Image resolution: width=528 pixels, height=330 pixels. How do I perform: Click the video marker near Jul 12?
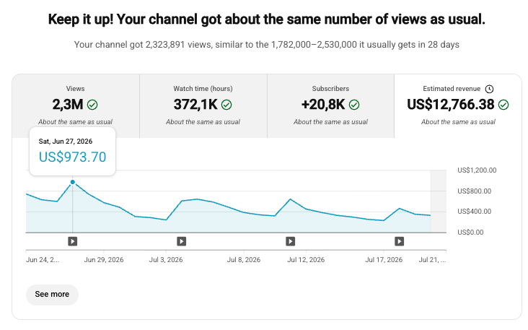tap(290, 241)
